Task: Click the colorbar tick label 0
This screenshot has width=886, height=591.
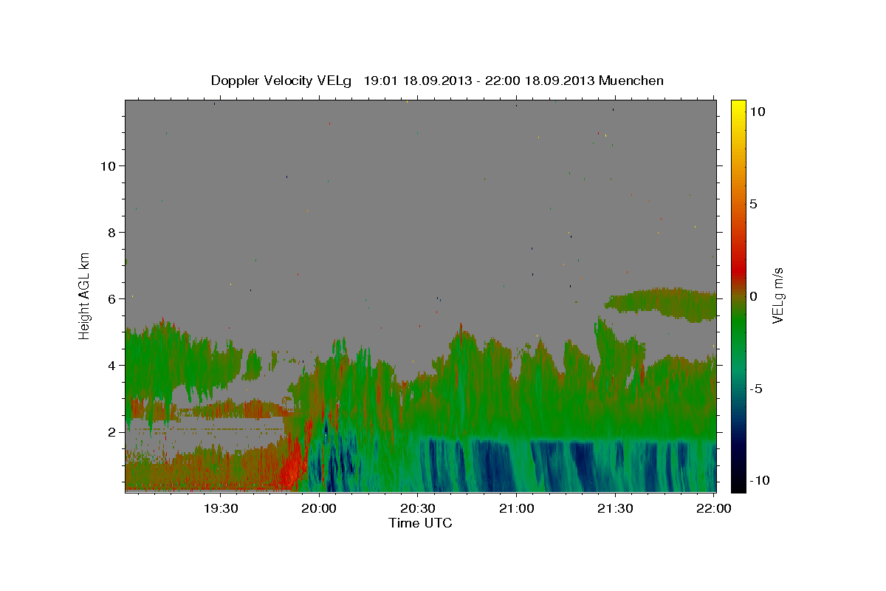Action: point(753,296)
